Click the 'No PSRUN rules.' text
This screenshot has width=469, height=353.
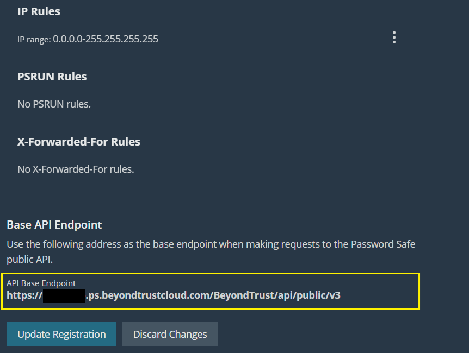click(x=54, y=104)
